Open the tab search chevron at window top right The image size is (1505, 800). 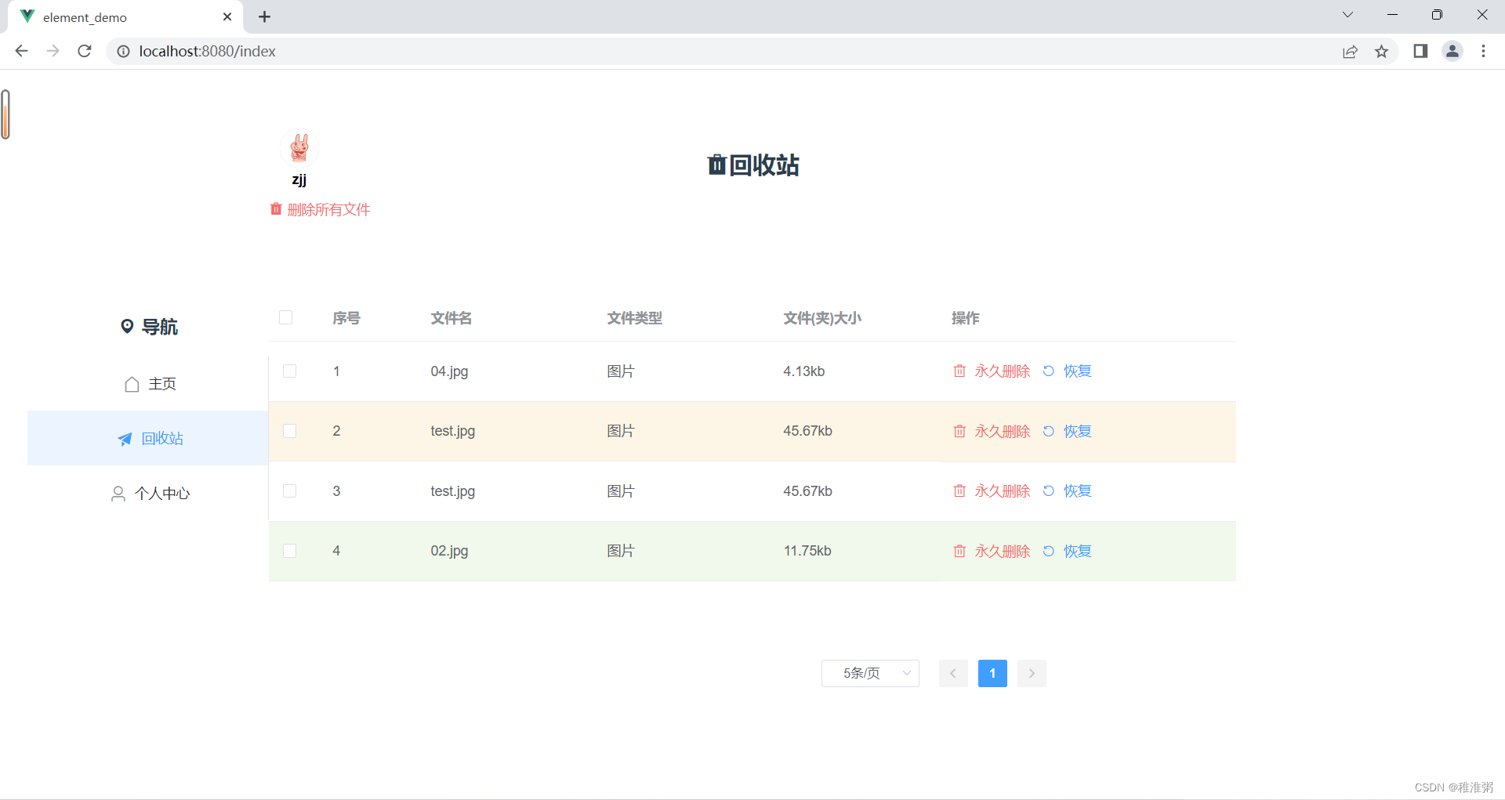point(1347,14)
